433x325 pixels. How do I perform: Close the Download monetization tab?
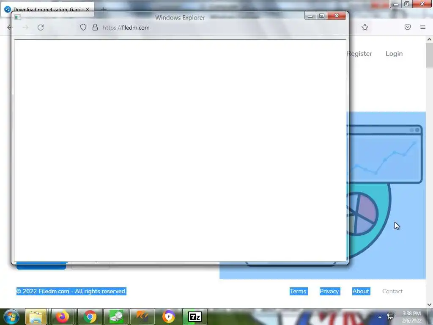point(88,9)
